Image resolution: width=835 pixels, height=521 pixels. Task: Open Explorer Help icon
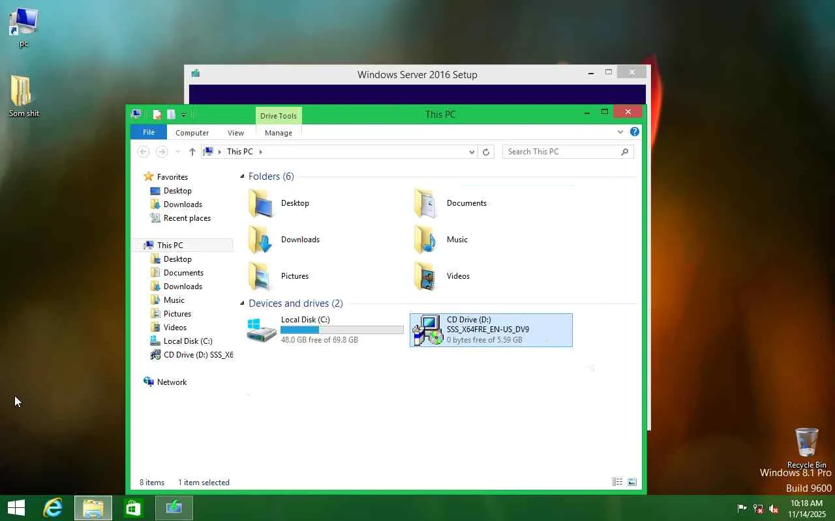634,132
